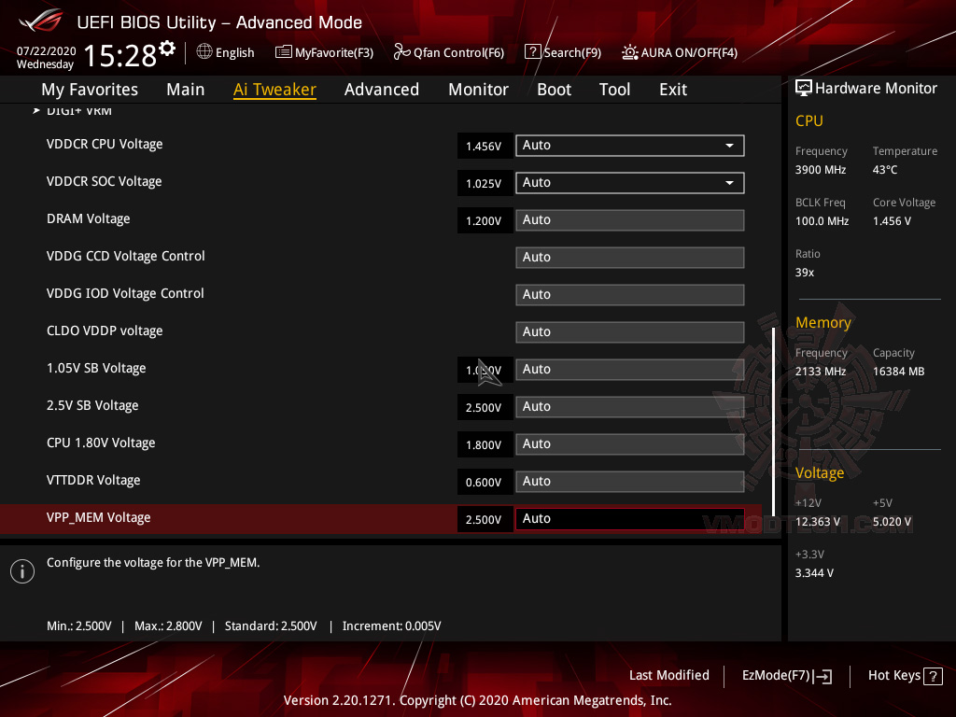Screen dimensions: 956x717
Task: Open the VDDCR SOC Voltage dropdown
Action: coord(728,183)
